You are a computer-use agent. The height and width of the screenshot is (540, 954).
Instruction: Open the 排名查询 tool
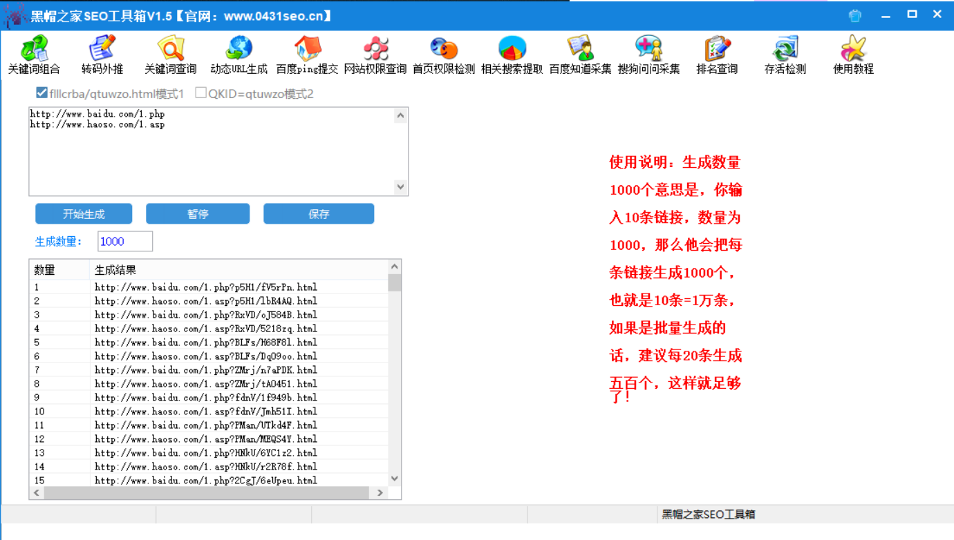717,55
